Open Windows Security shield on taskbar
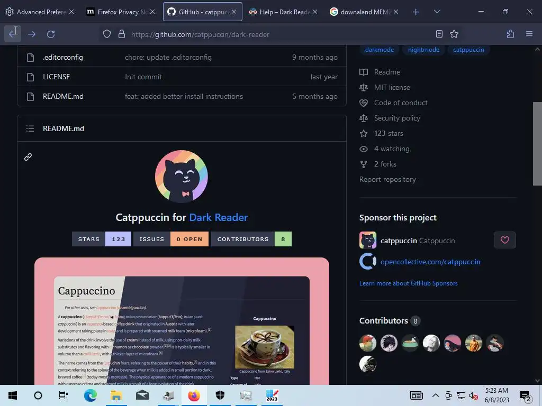542x406 pixels. (x=220, y=395)
